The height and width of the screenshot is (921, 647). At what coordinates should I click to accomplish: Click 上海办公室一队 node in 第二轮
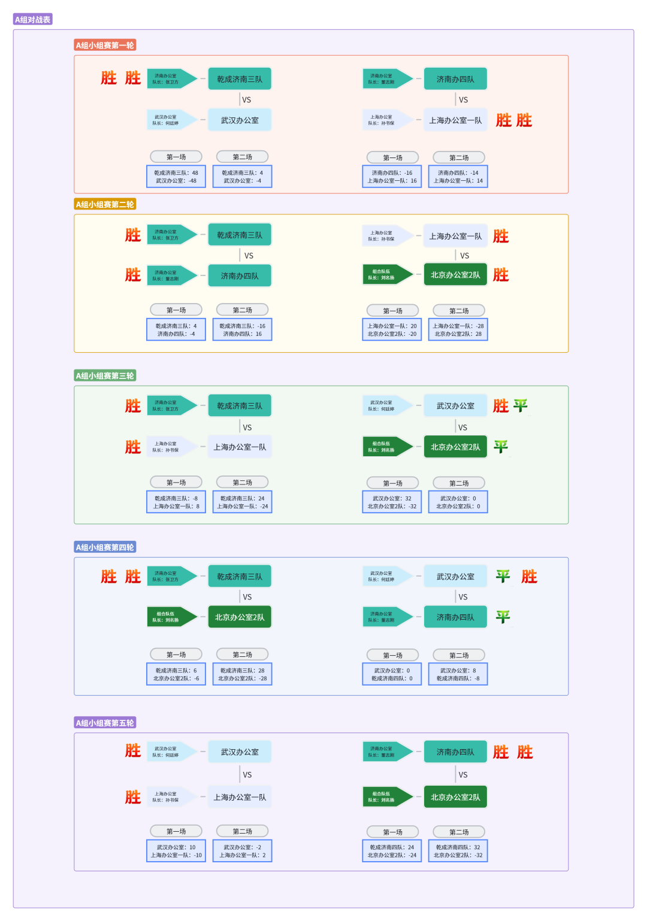click(x=455, y=236)
